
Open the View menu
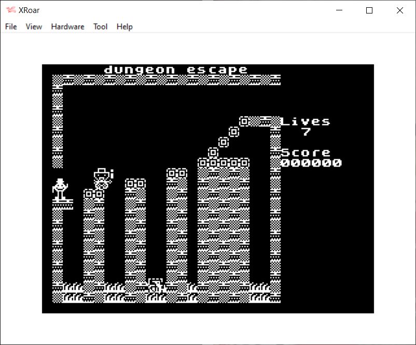click(x=34, y=26)
